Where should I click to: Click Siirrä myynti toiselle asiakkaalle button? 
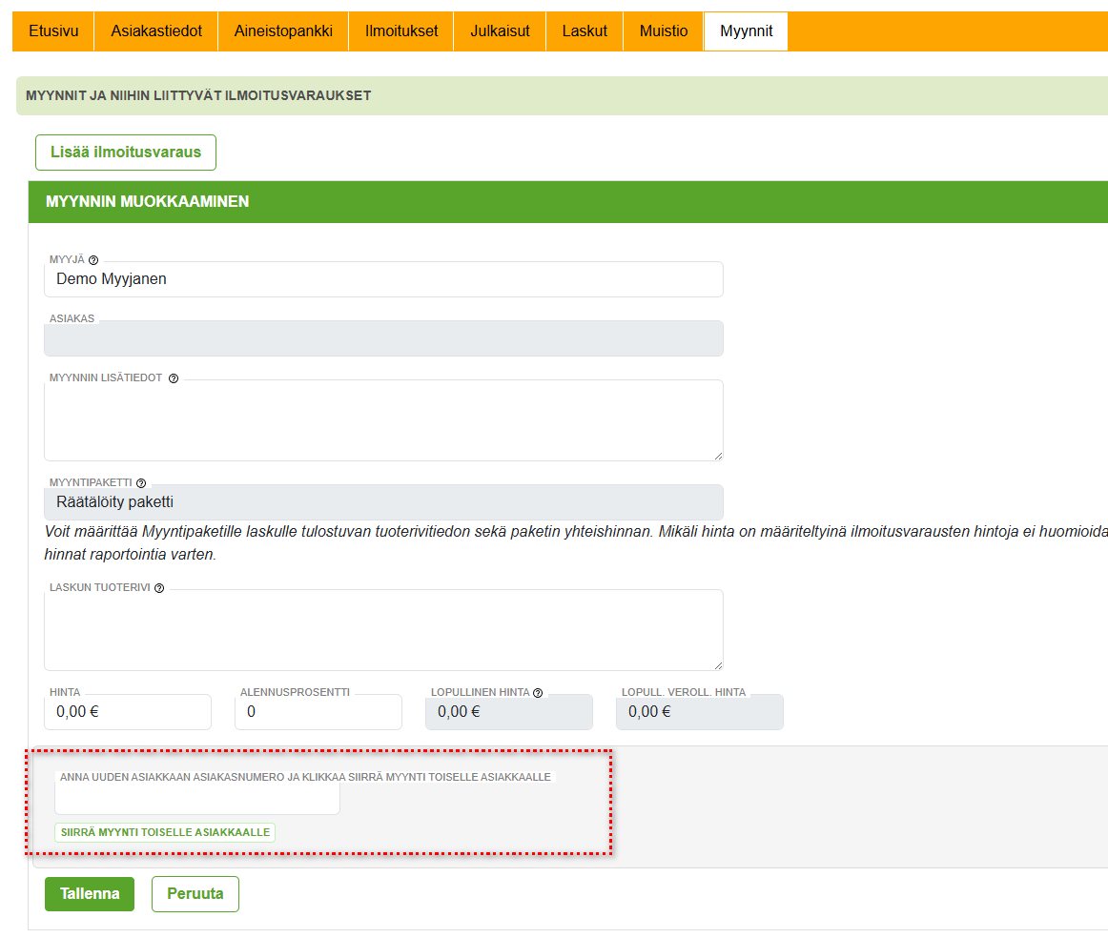tap(165, 832)
